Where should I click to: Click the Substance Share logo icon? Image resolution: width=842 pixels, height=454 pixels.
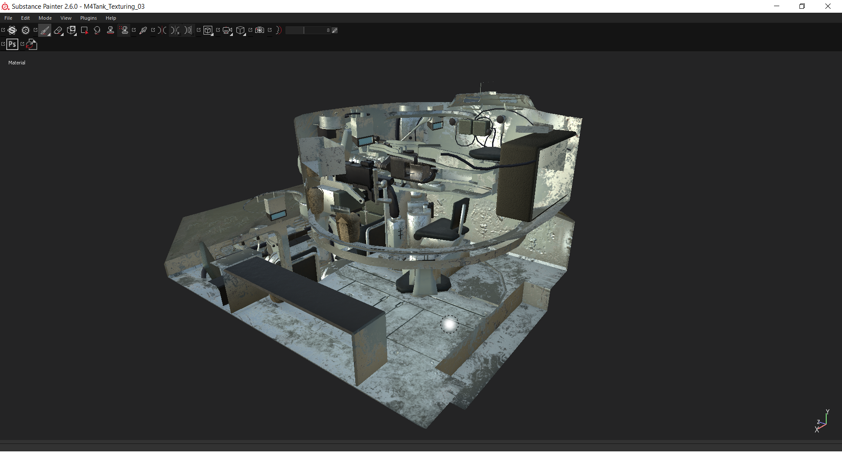click(x=12, y=30)
